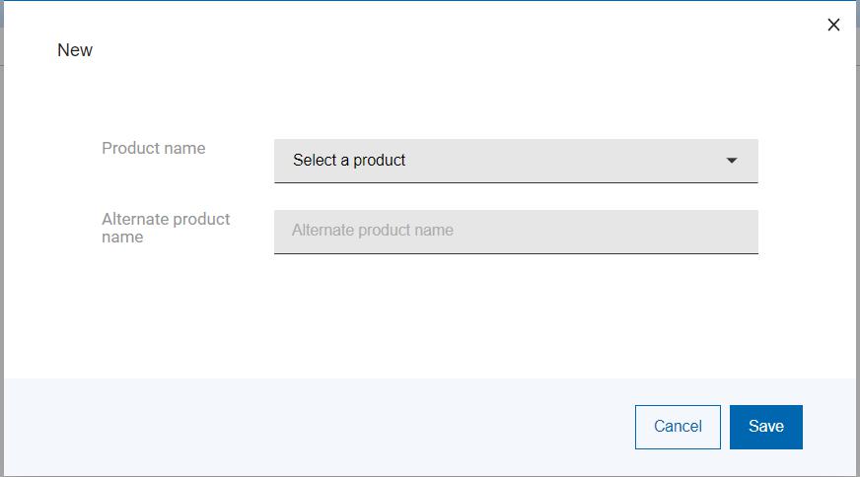860x477 pixels.
Task: Close the New dialog with the X icon
Action: [833, 25]
